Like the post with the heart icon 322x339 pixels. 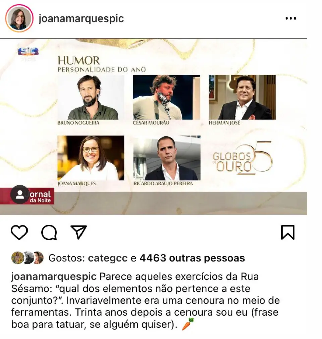click(19, 232)
